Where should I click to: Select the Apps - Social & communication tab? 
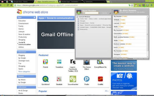(46, 2)
